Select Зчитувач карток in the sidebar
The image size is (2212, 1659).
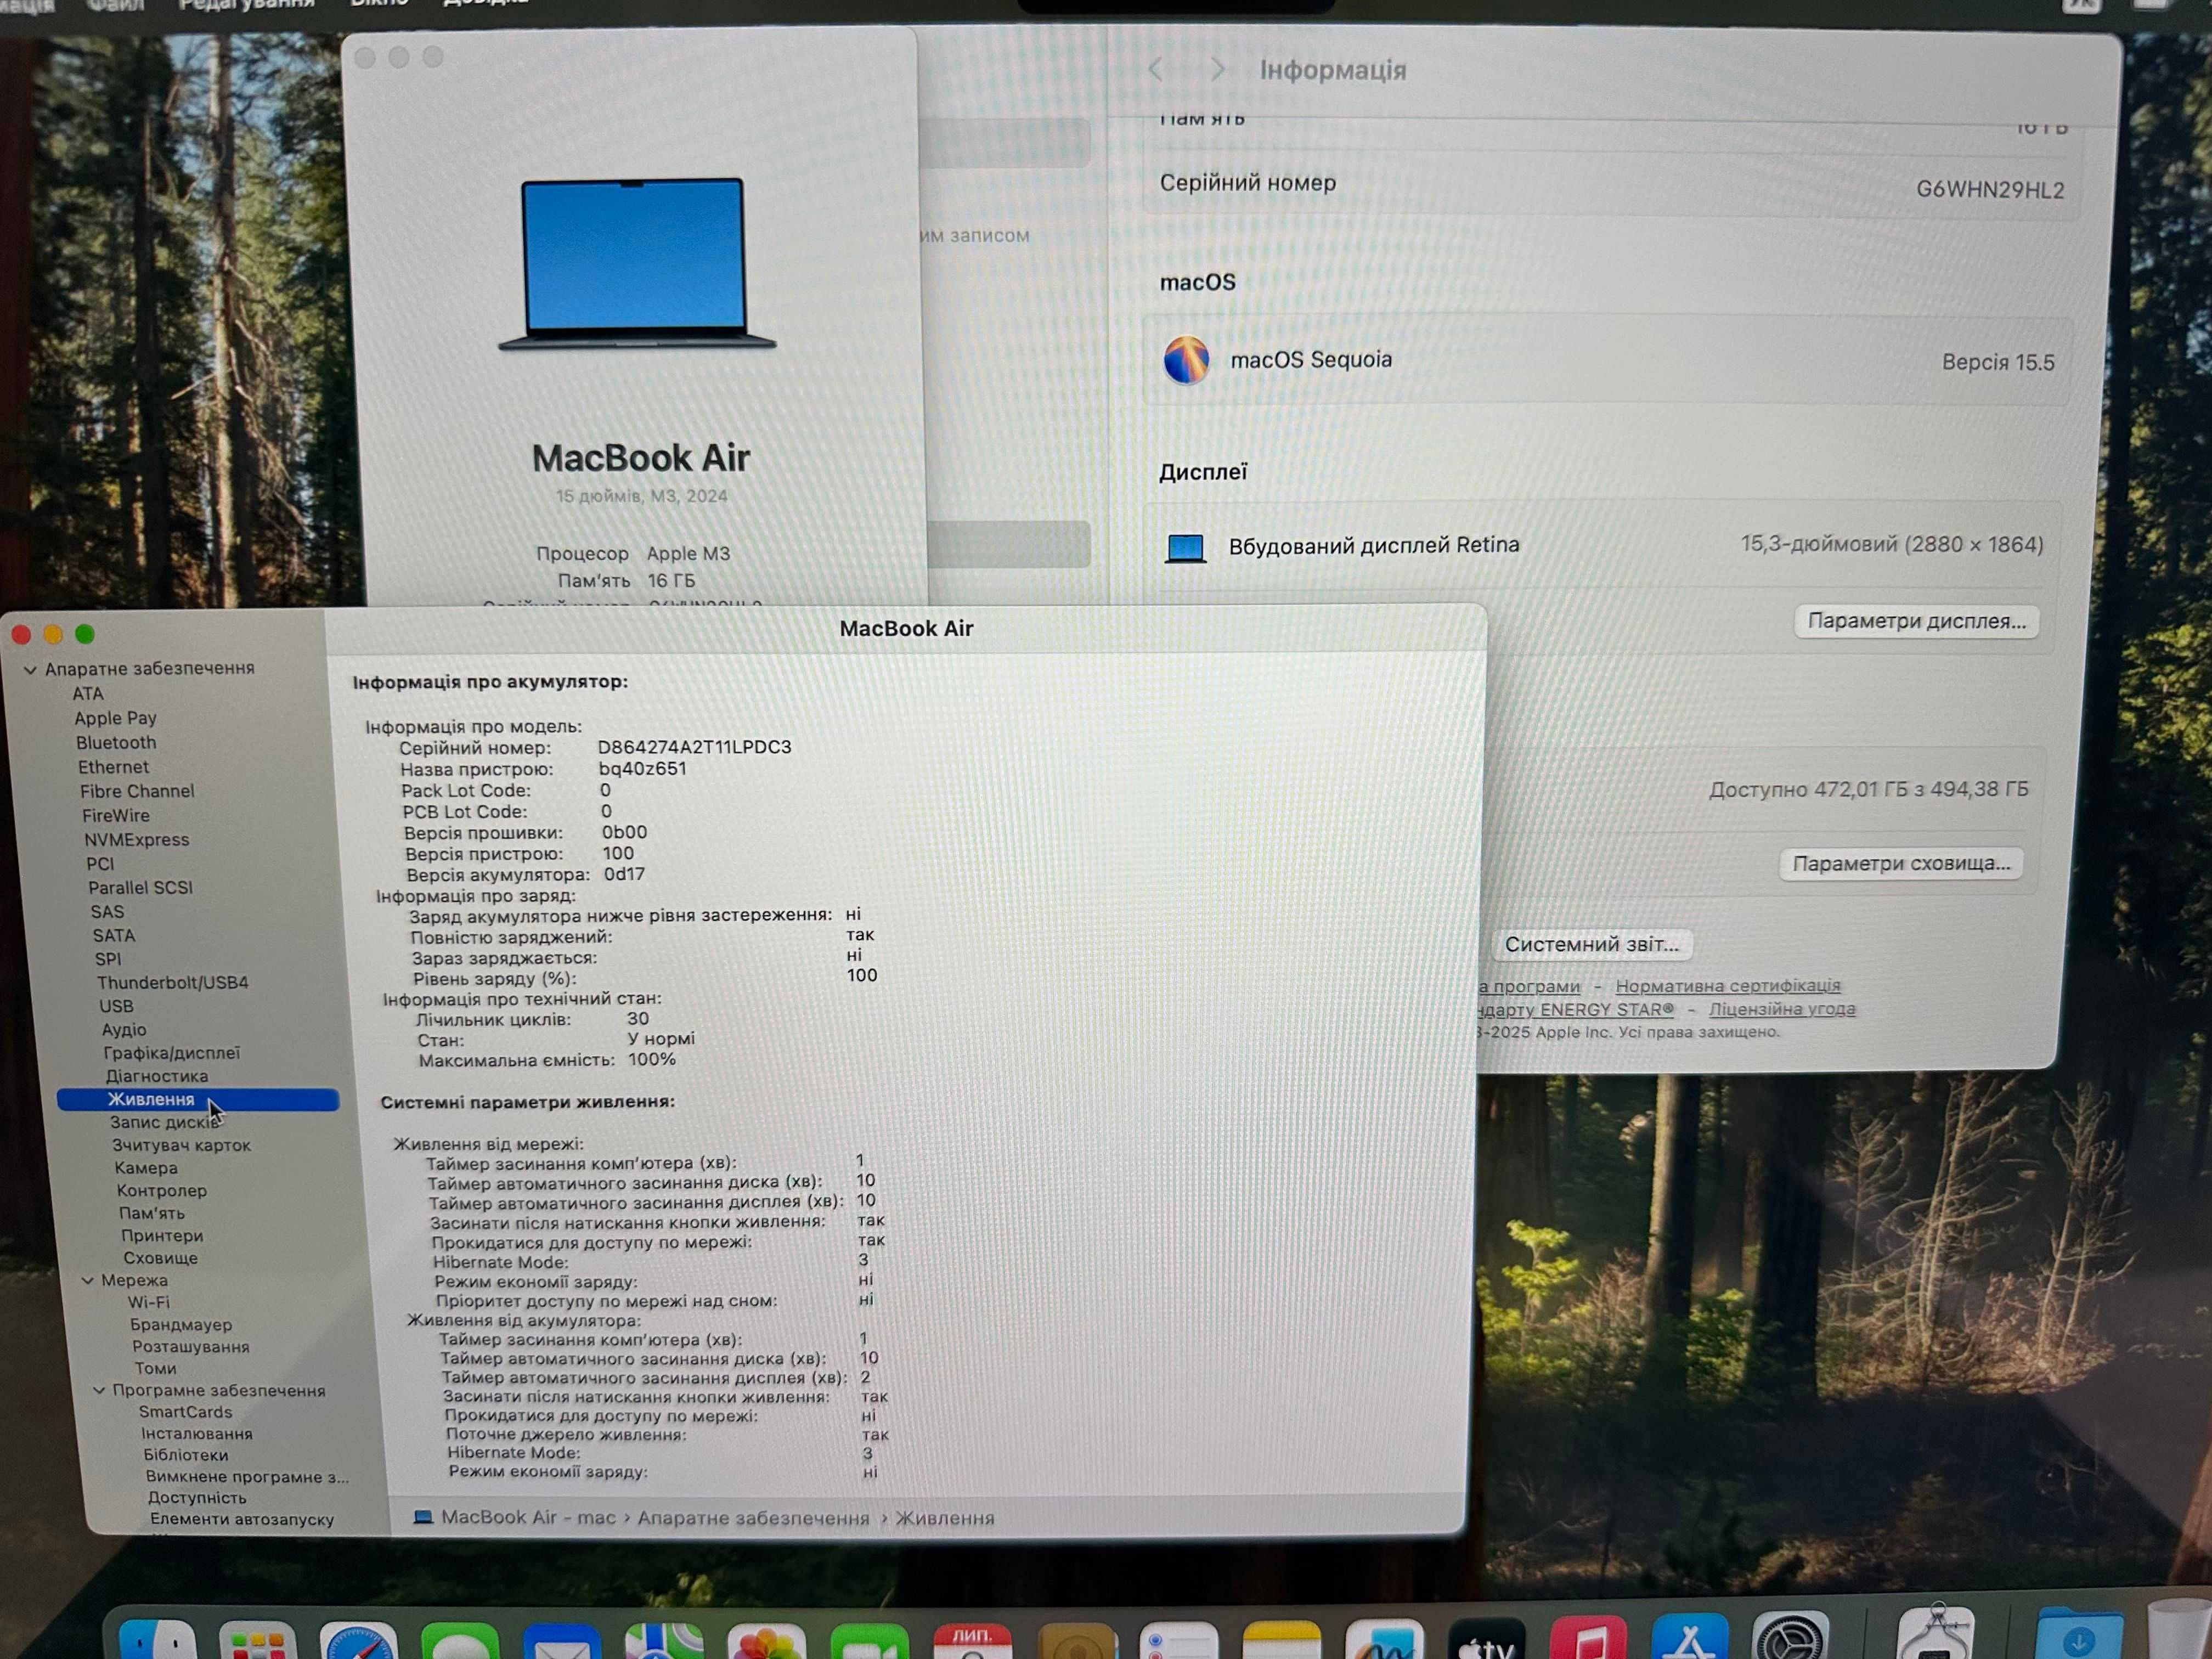pos(181,1145)
